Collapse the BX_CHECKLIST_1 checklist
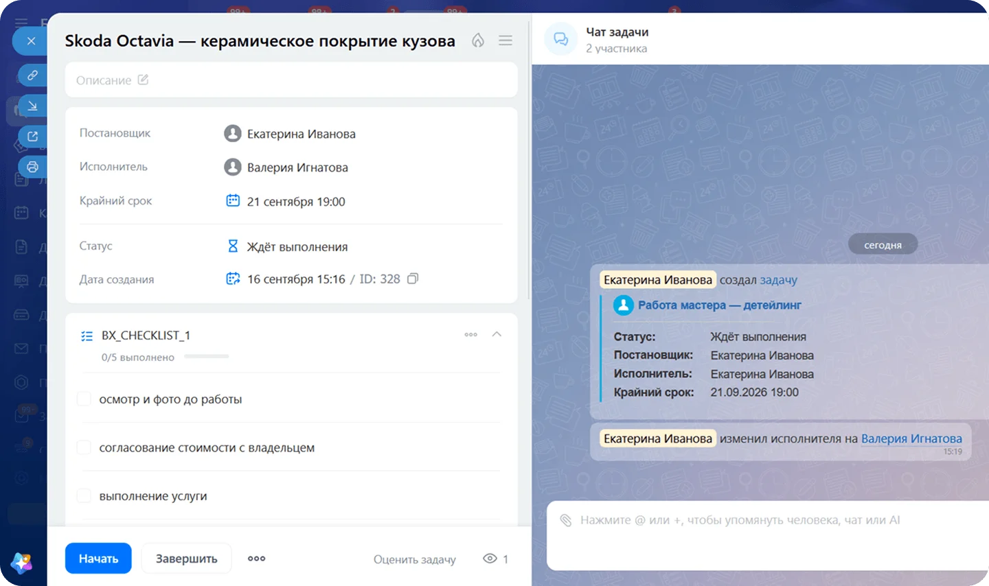989x586 pixels. point(497,334)
